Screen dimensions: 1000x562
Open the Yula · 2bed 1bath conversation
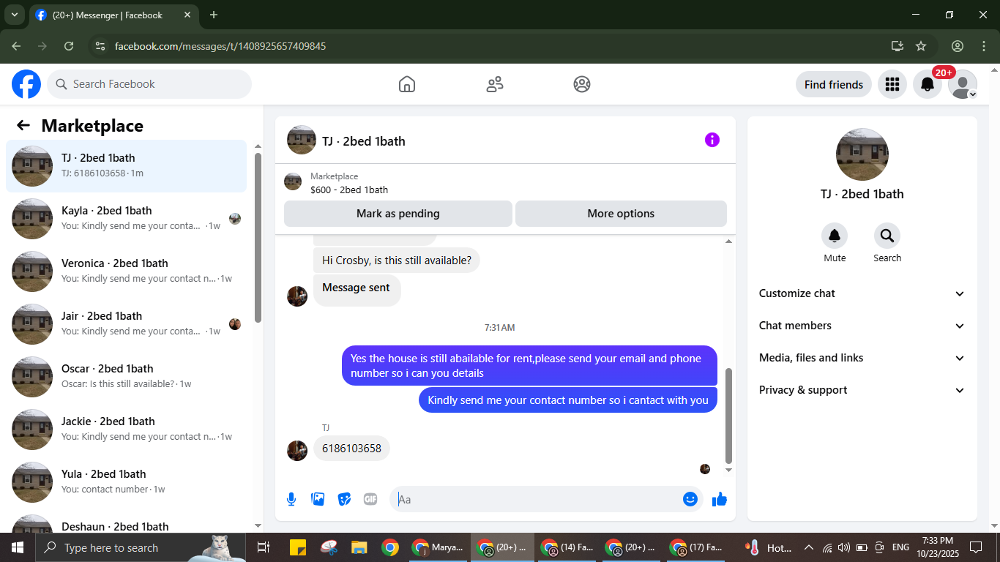point(127,482)
